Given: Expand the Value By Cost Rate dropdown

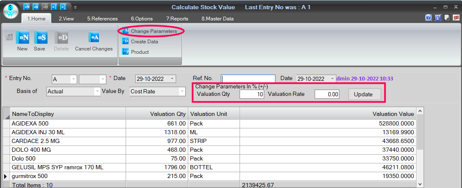Looking at the screenshot, I should (x=182, y=92).
